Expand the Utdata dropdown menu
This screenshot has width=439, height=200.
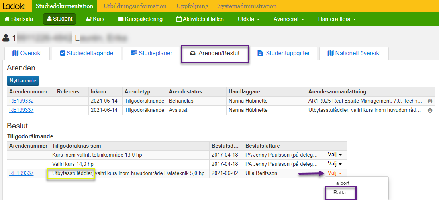[x=249, y=19]
